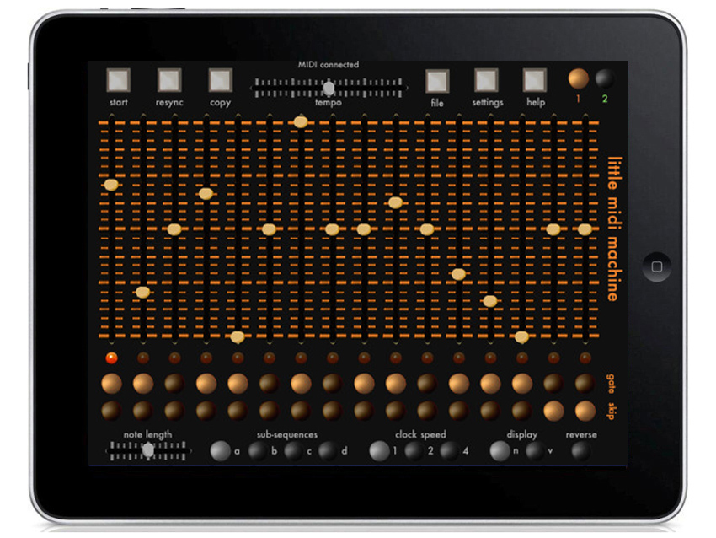Toggle gate for step 12
Image resolution: width=716 pixels, height=538 pixels.
458,384
